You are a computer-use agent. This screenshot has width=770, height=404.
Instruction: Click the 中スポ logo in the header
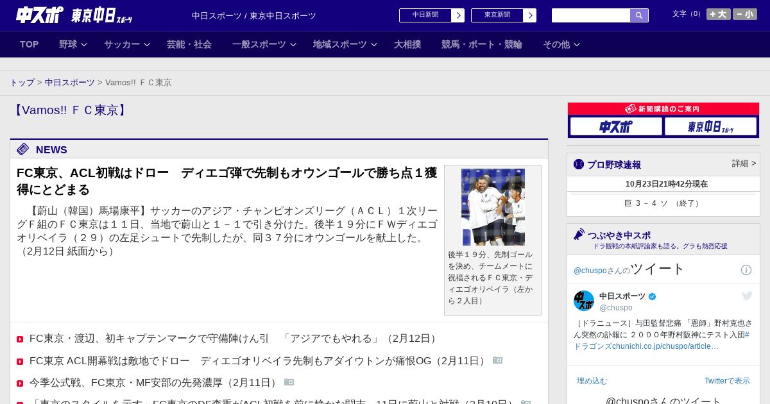40,15
